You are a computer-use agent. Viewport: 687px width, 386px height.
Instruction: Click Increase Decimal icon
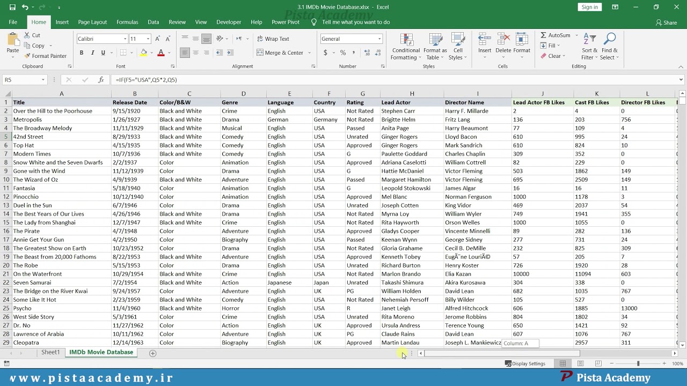tap(367, 53)
